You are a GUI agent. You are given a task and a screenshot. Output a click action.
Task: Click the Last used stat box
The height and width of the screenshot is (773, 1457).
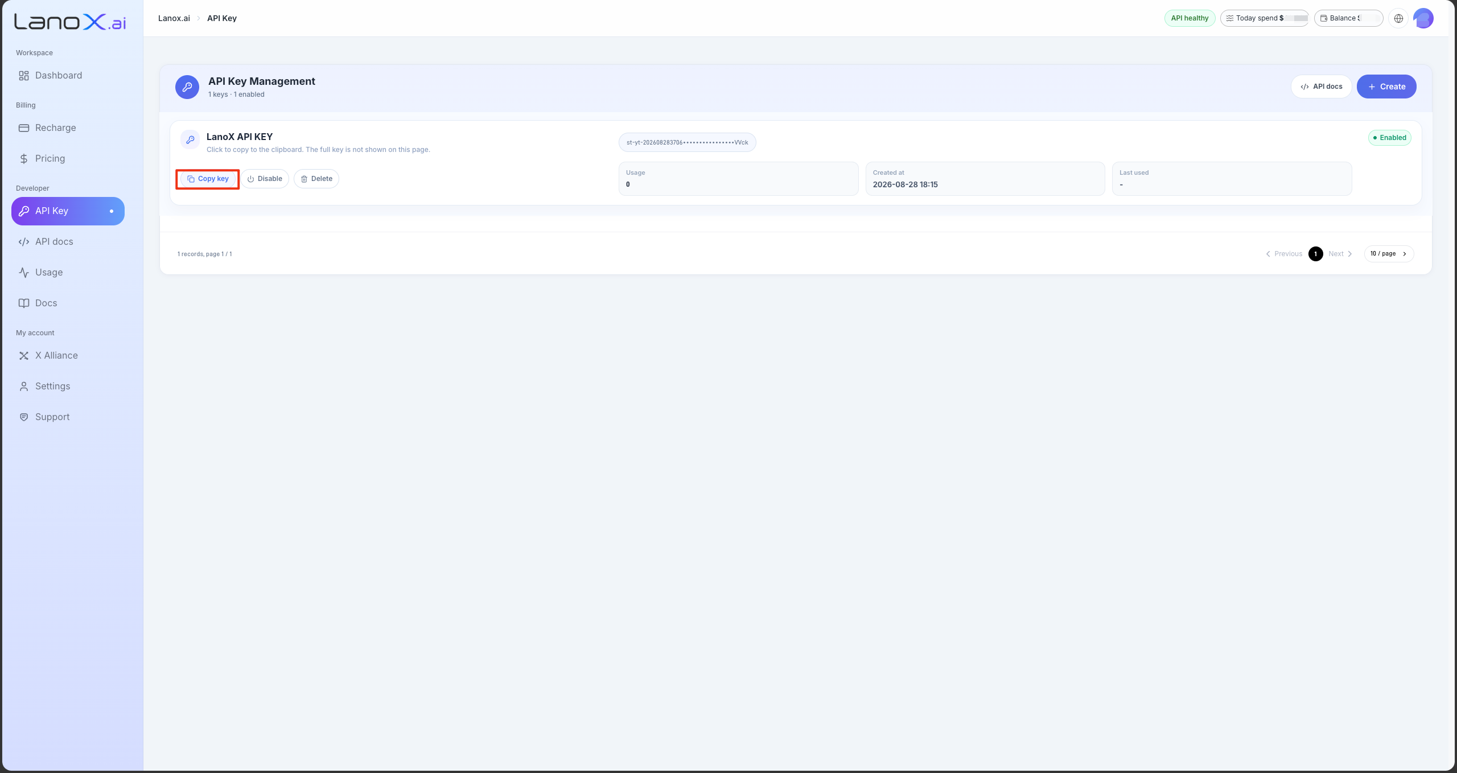[1232, 179]
